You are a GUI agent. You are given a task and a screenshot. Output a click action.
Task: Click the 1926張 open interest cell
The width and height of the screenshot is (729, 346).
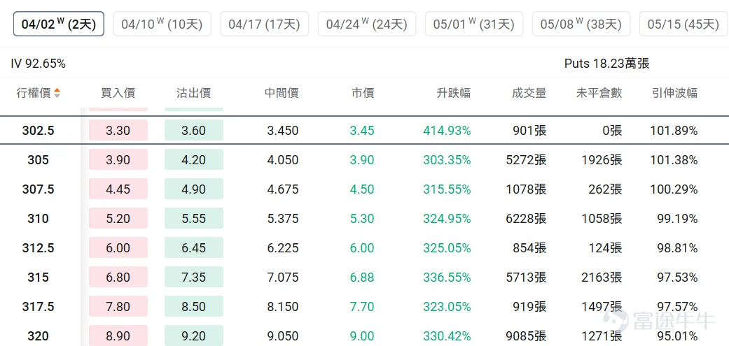click(602, 160)
